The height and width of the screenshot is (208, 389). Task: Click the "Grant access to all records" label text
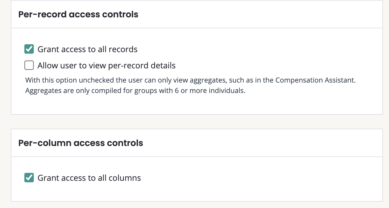pos(88,49)
